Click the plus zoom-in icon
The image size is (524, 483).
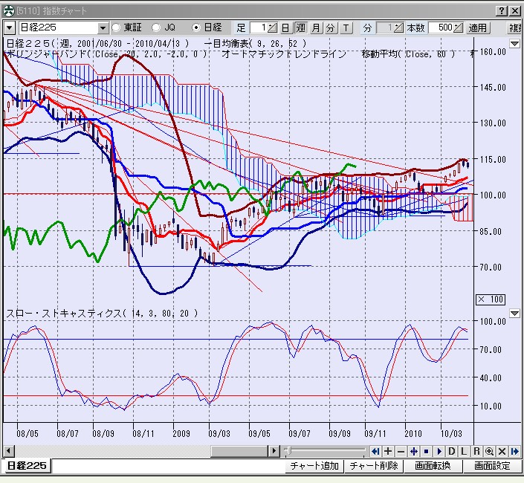pyautogui.click(x=388, y=452)
